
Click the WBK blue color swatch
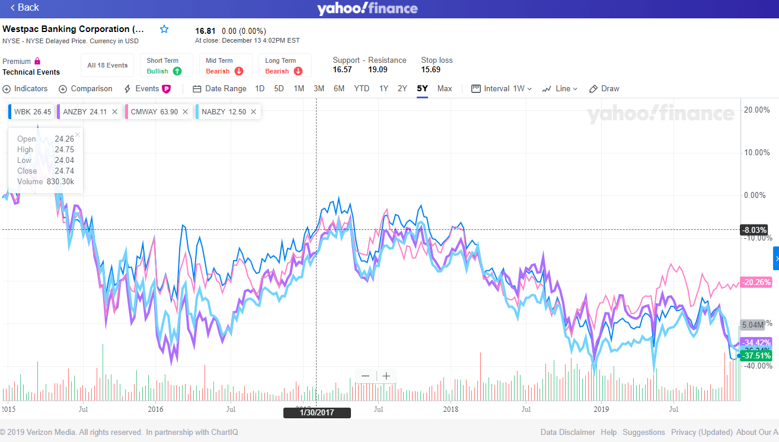pyautogui.click(x=10, y=111)
